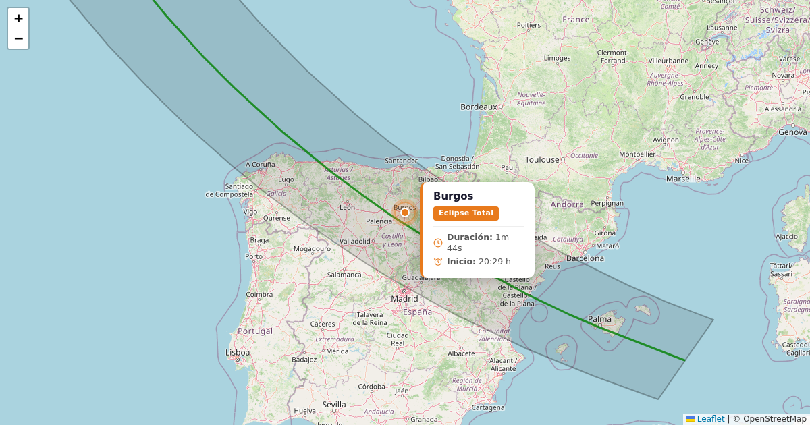This screenshot has height=425, width=810.
Task: Click the Bilbao city label
Action: tap(428, 180)
